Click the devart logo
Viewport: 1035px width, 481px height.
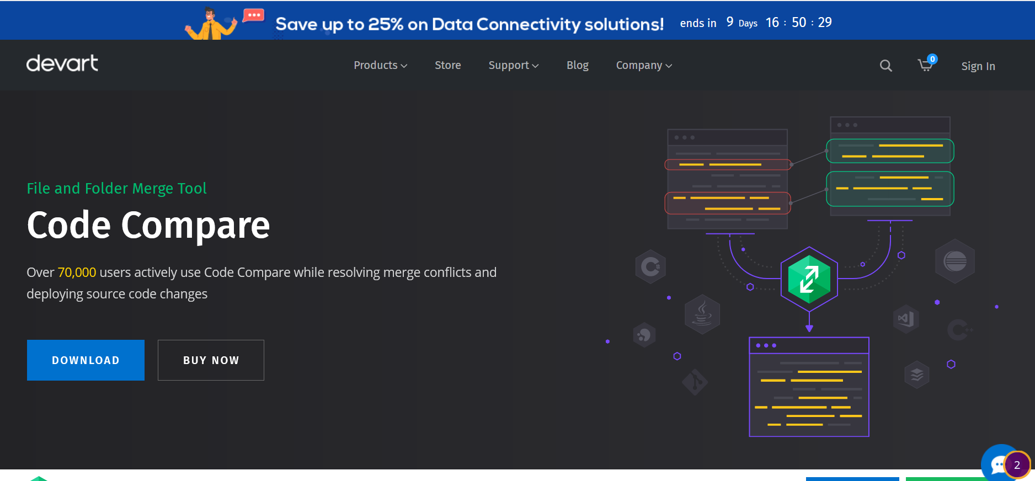coord(62,64)
